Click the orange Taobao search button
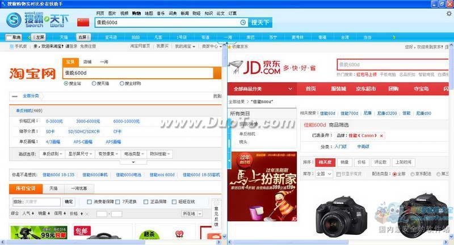 217,73
